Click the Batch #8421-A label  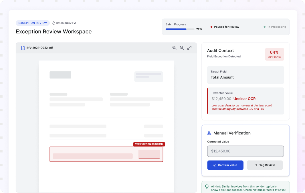click(66, 23)
